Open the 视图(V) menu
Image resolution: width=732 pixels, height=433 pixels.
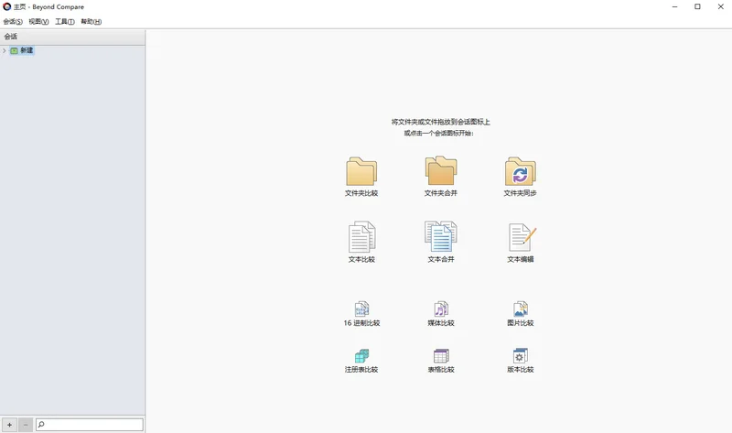pyautogui.click(x=38, y=21)
